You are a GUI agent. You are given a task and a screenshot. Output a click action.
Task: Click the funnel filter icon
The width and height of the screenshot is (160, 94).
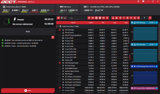(x=144, y=18)
